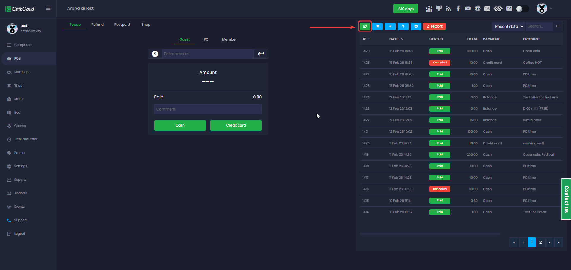
Task: Open the mail envelope icon
Action: pyautogui.click(x=509, y=9)
